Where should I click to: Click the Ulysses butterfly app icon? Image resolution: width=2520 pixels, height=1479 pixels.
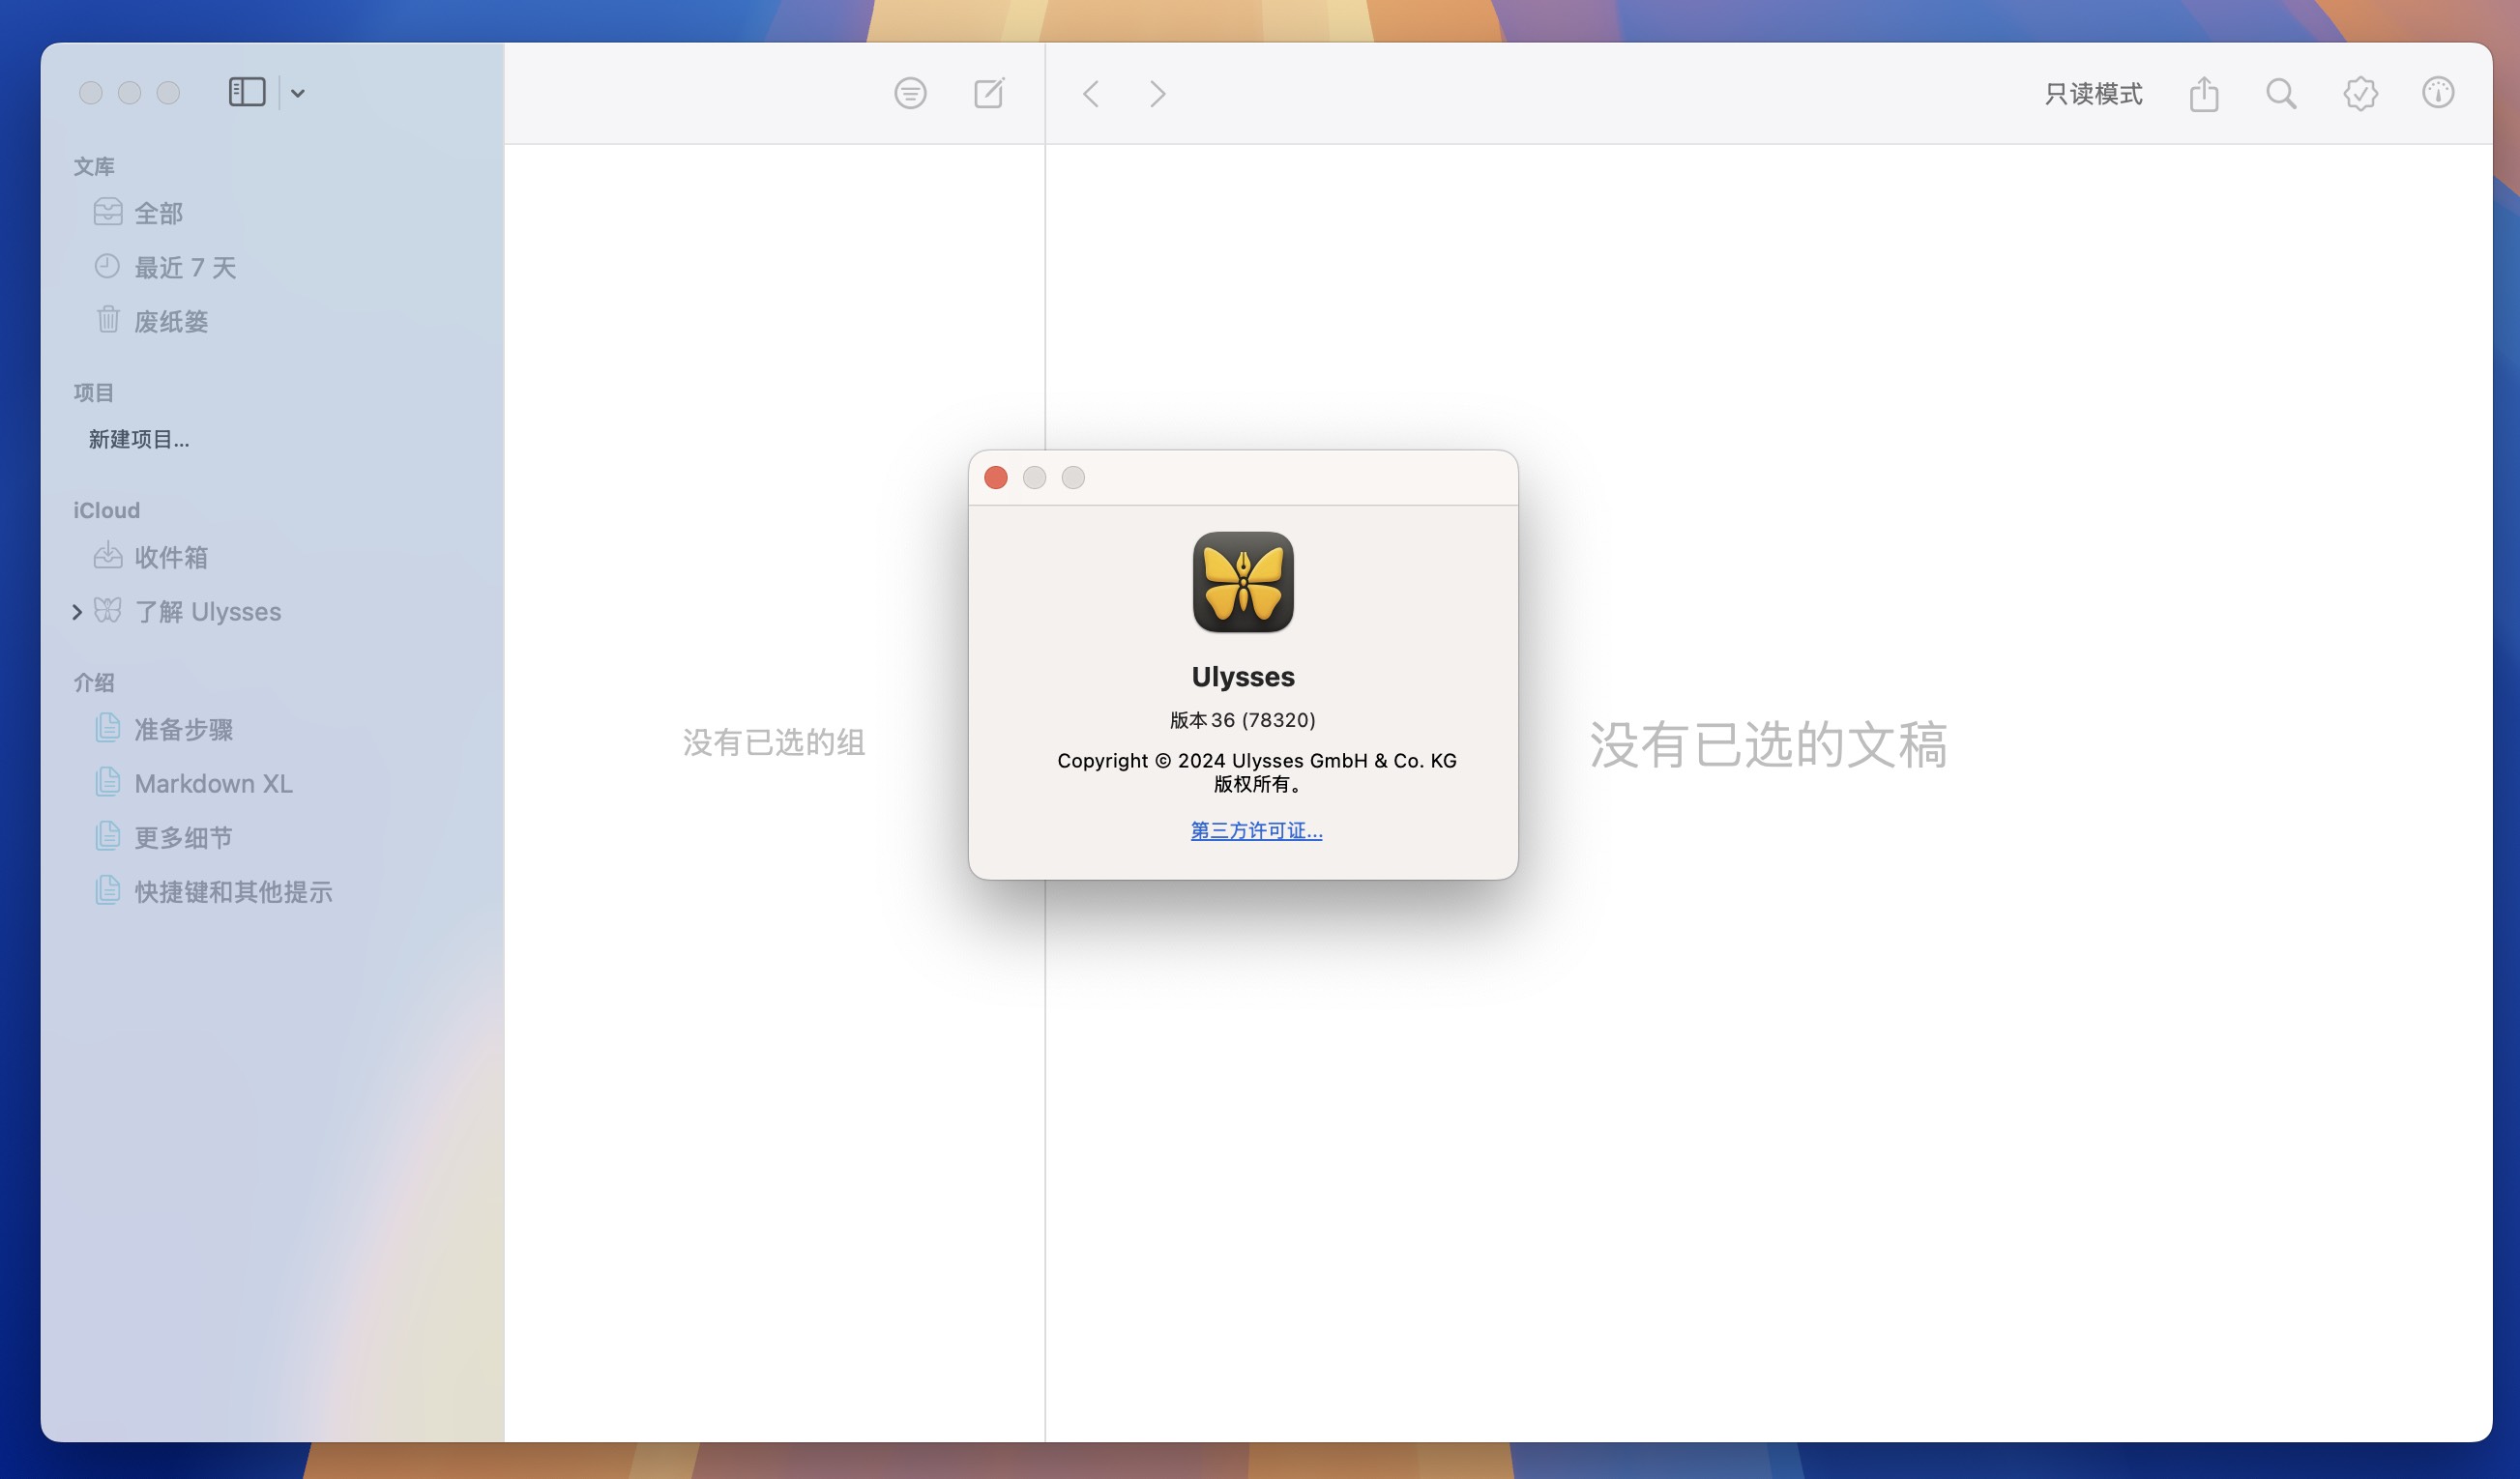point(1243,582)
